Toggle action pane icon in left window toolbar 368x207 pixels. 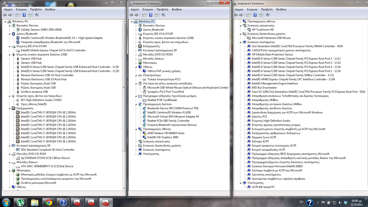(x=30, y=15)
